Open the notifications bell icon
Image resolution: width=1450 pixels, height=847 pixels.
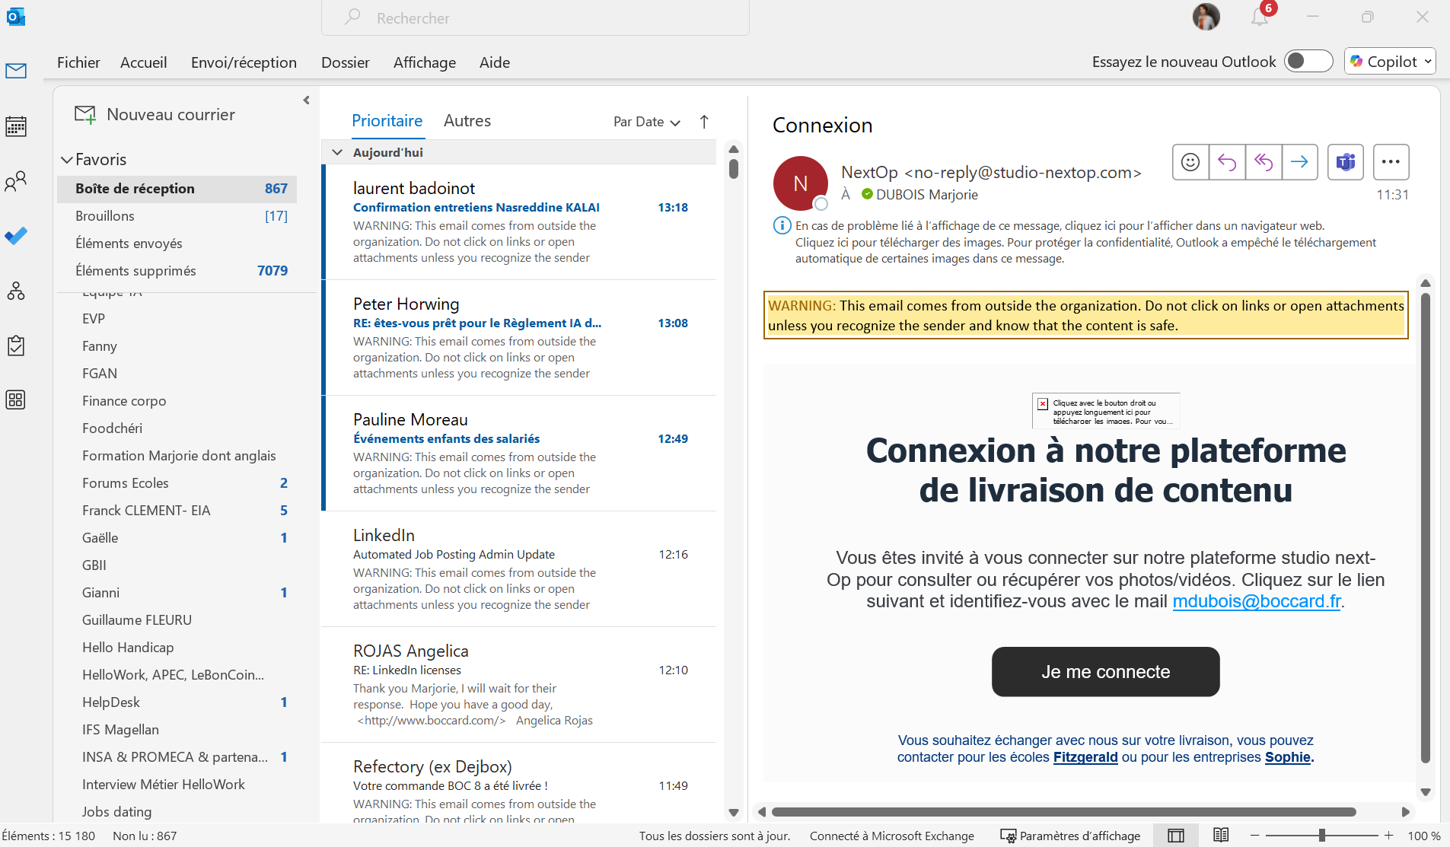[1260, 17]
